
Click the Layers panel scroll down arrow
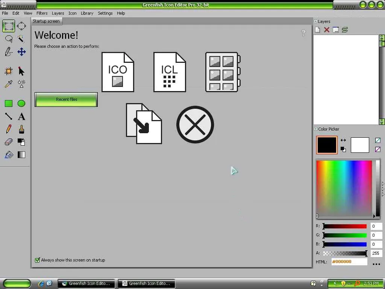click(x=382, y=122)
